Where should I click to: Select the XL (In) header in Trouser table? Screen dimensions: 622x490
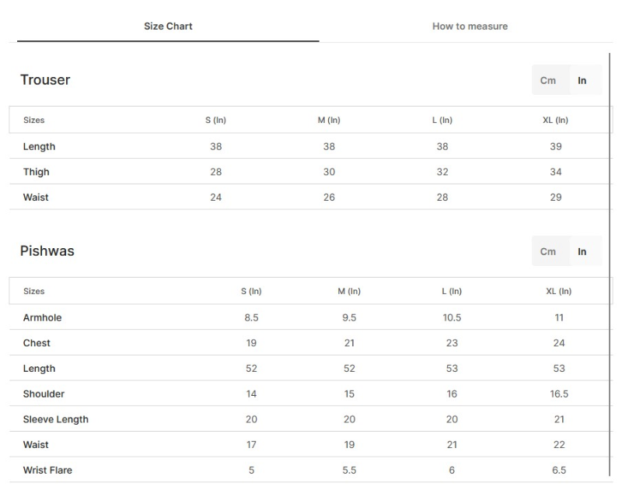[x=555, y=121]
